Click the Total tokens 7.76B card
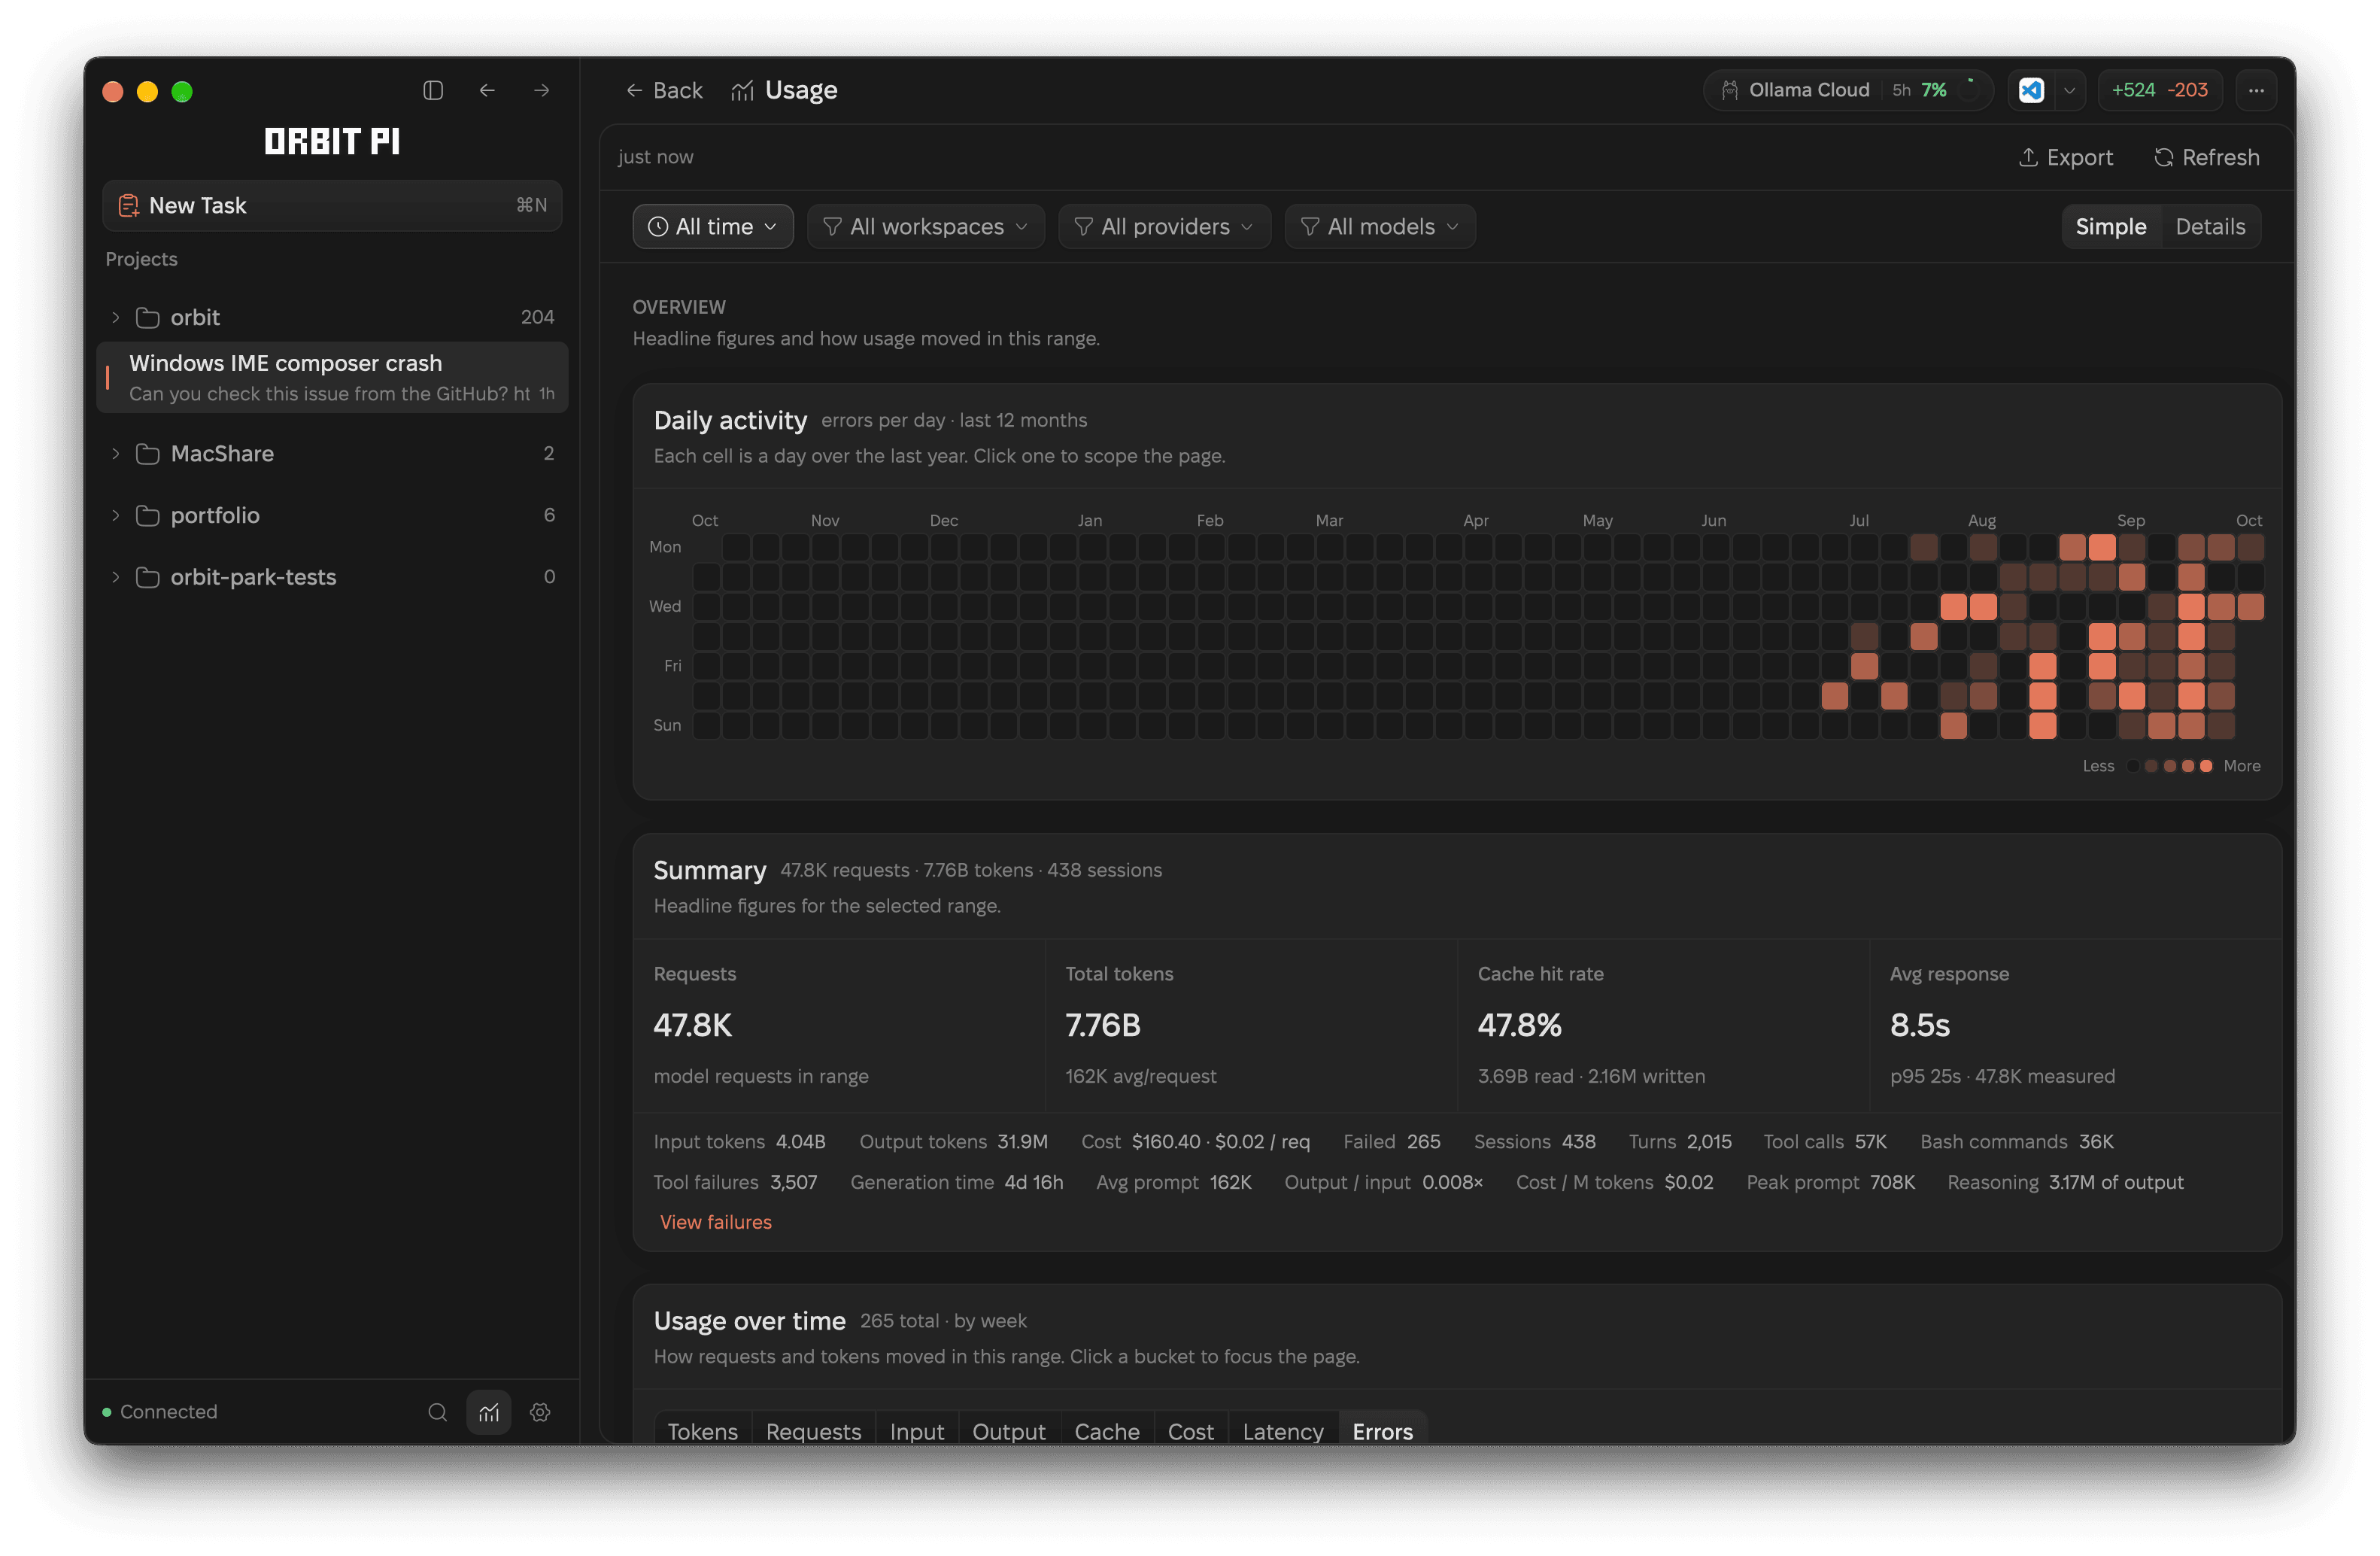 pyautogui.click(x=1251, y=1025)
